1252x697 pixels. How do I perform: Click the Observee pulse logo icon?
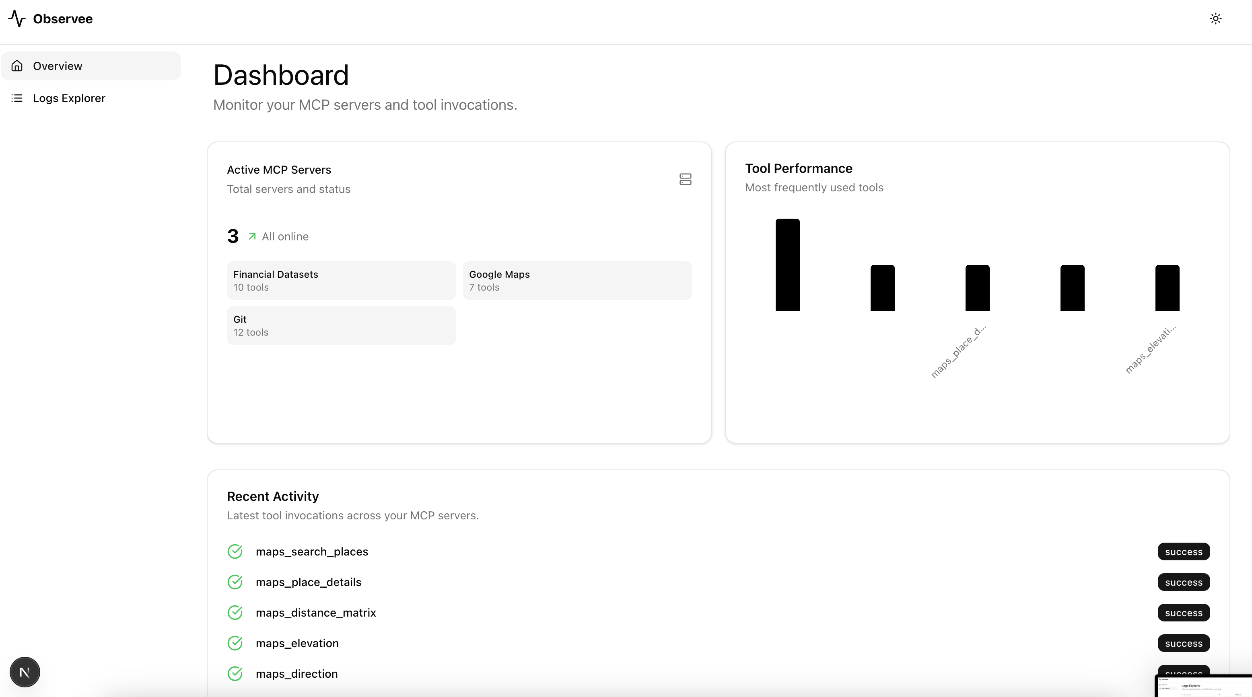coord(17,18)
